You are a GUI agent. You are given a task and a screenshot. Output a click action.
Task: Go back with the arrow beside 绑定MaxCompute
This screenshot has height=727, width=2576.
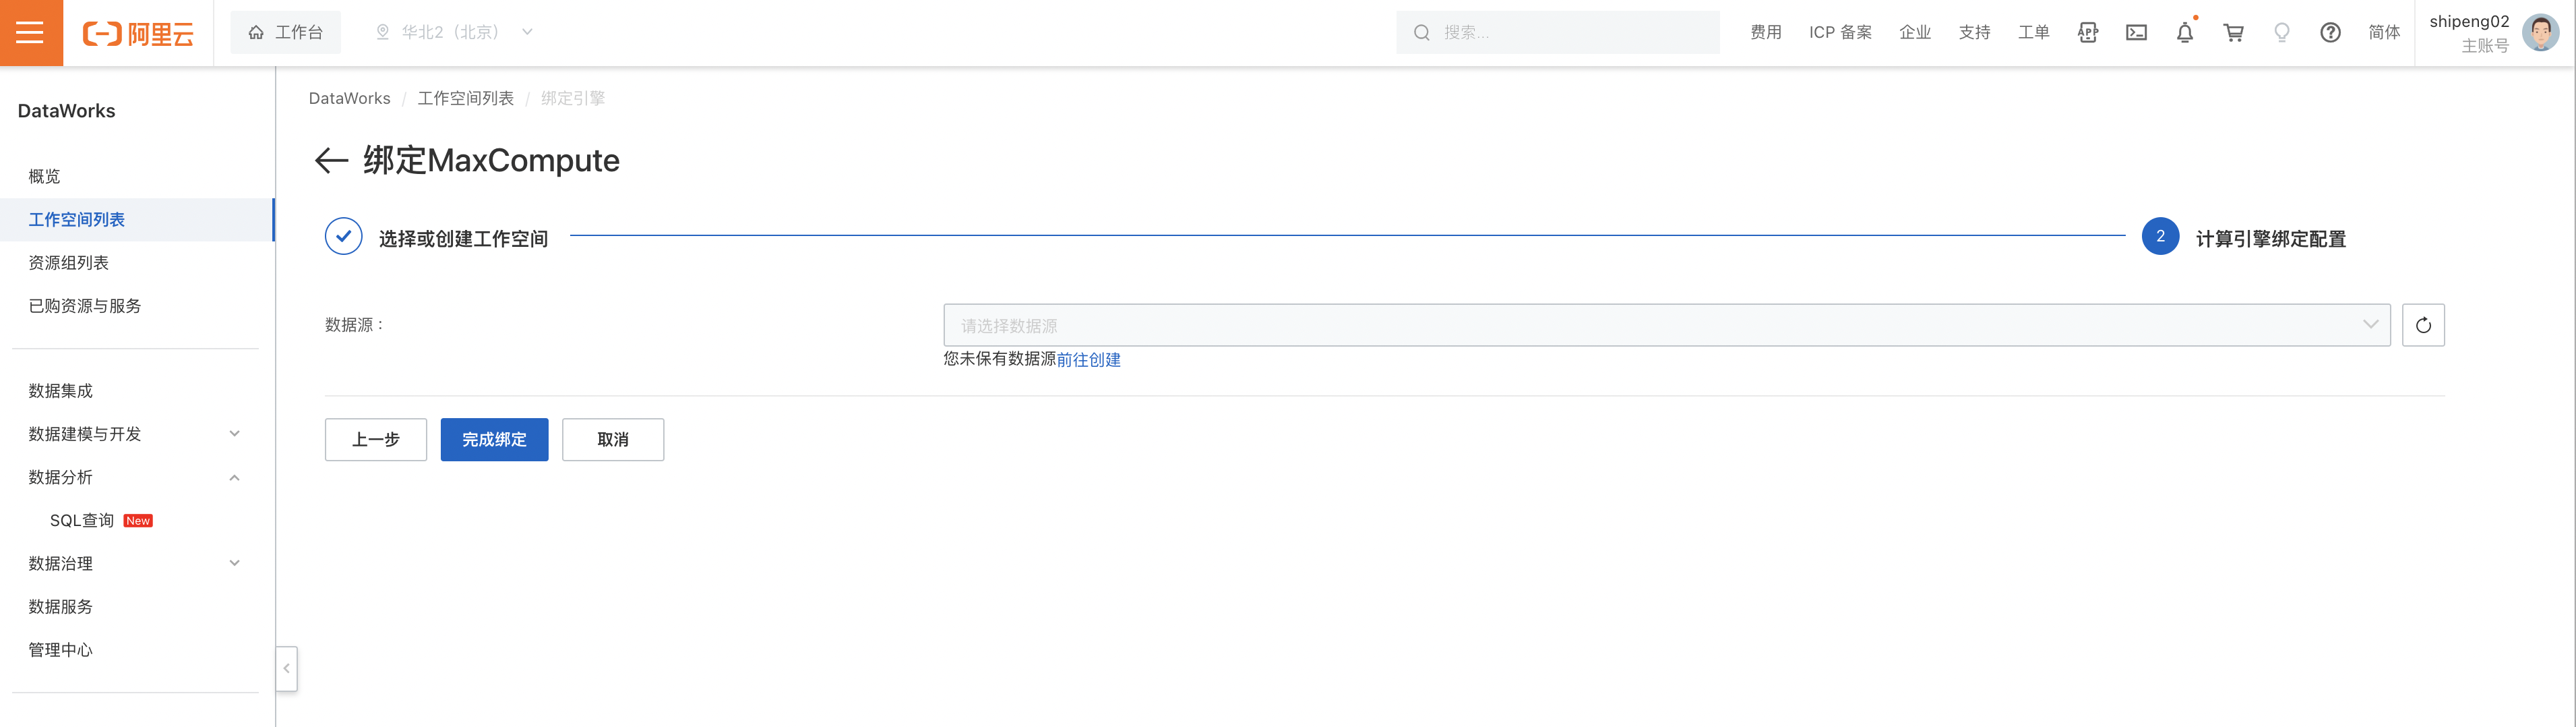(x=331, y=160)
